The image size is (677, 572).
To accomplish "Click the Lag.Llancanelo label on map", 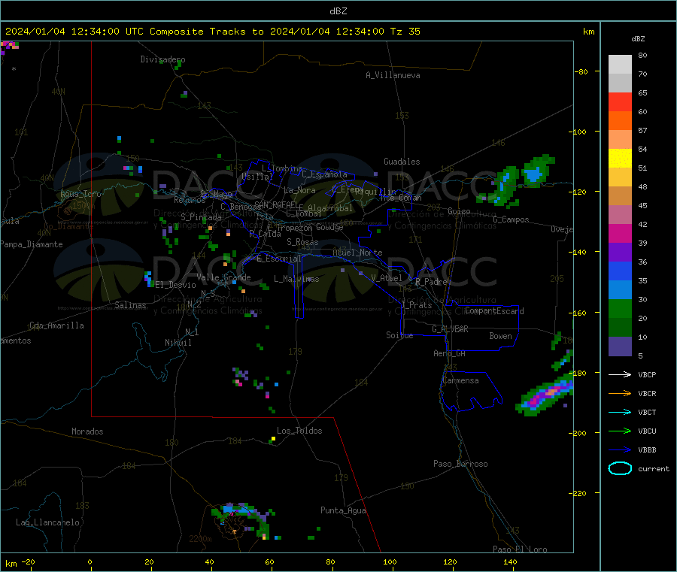I will [x=48, y=522].
